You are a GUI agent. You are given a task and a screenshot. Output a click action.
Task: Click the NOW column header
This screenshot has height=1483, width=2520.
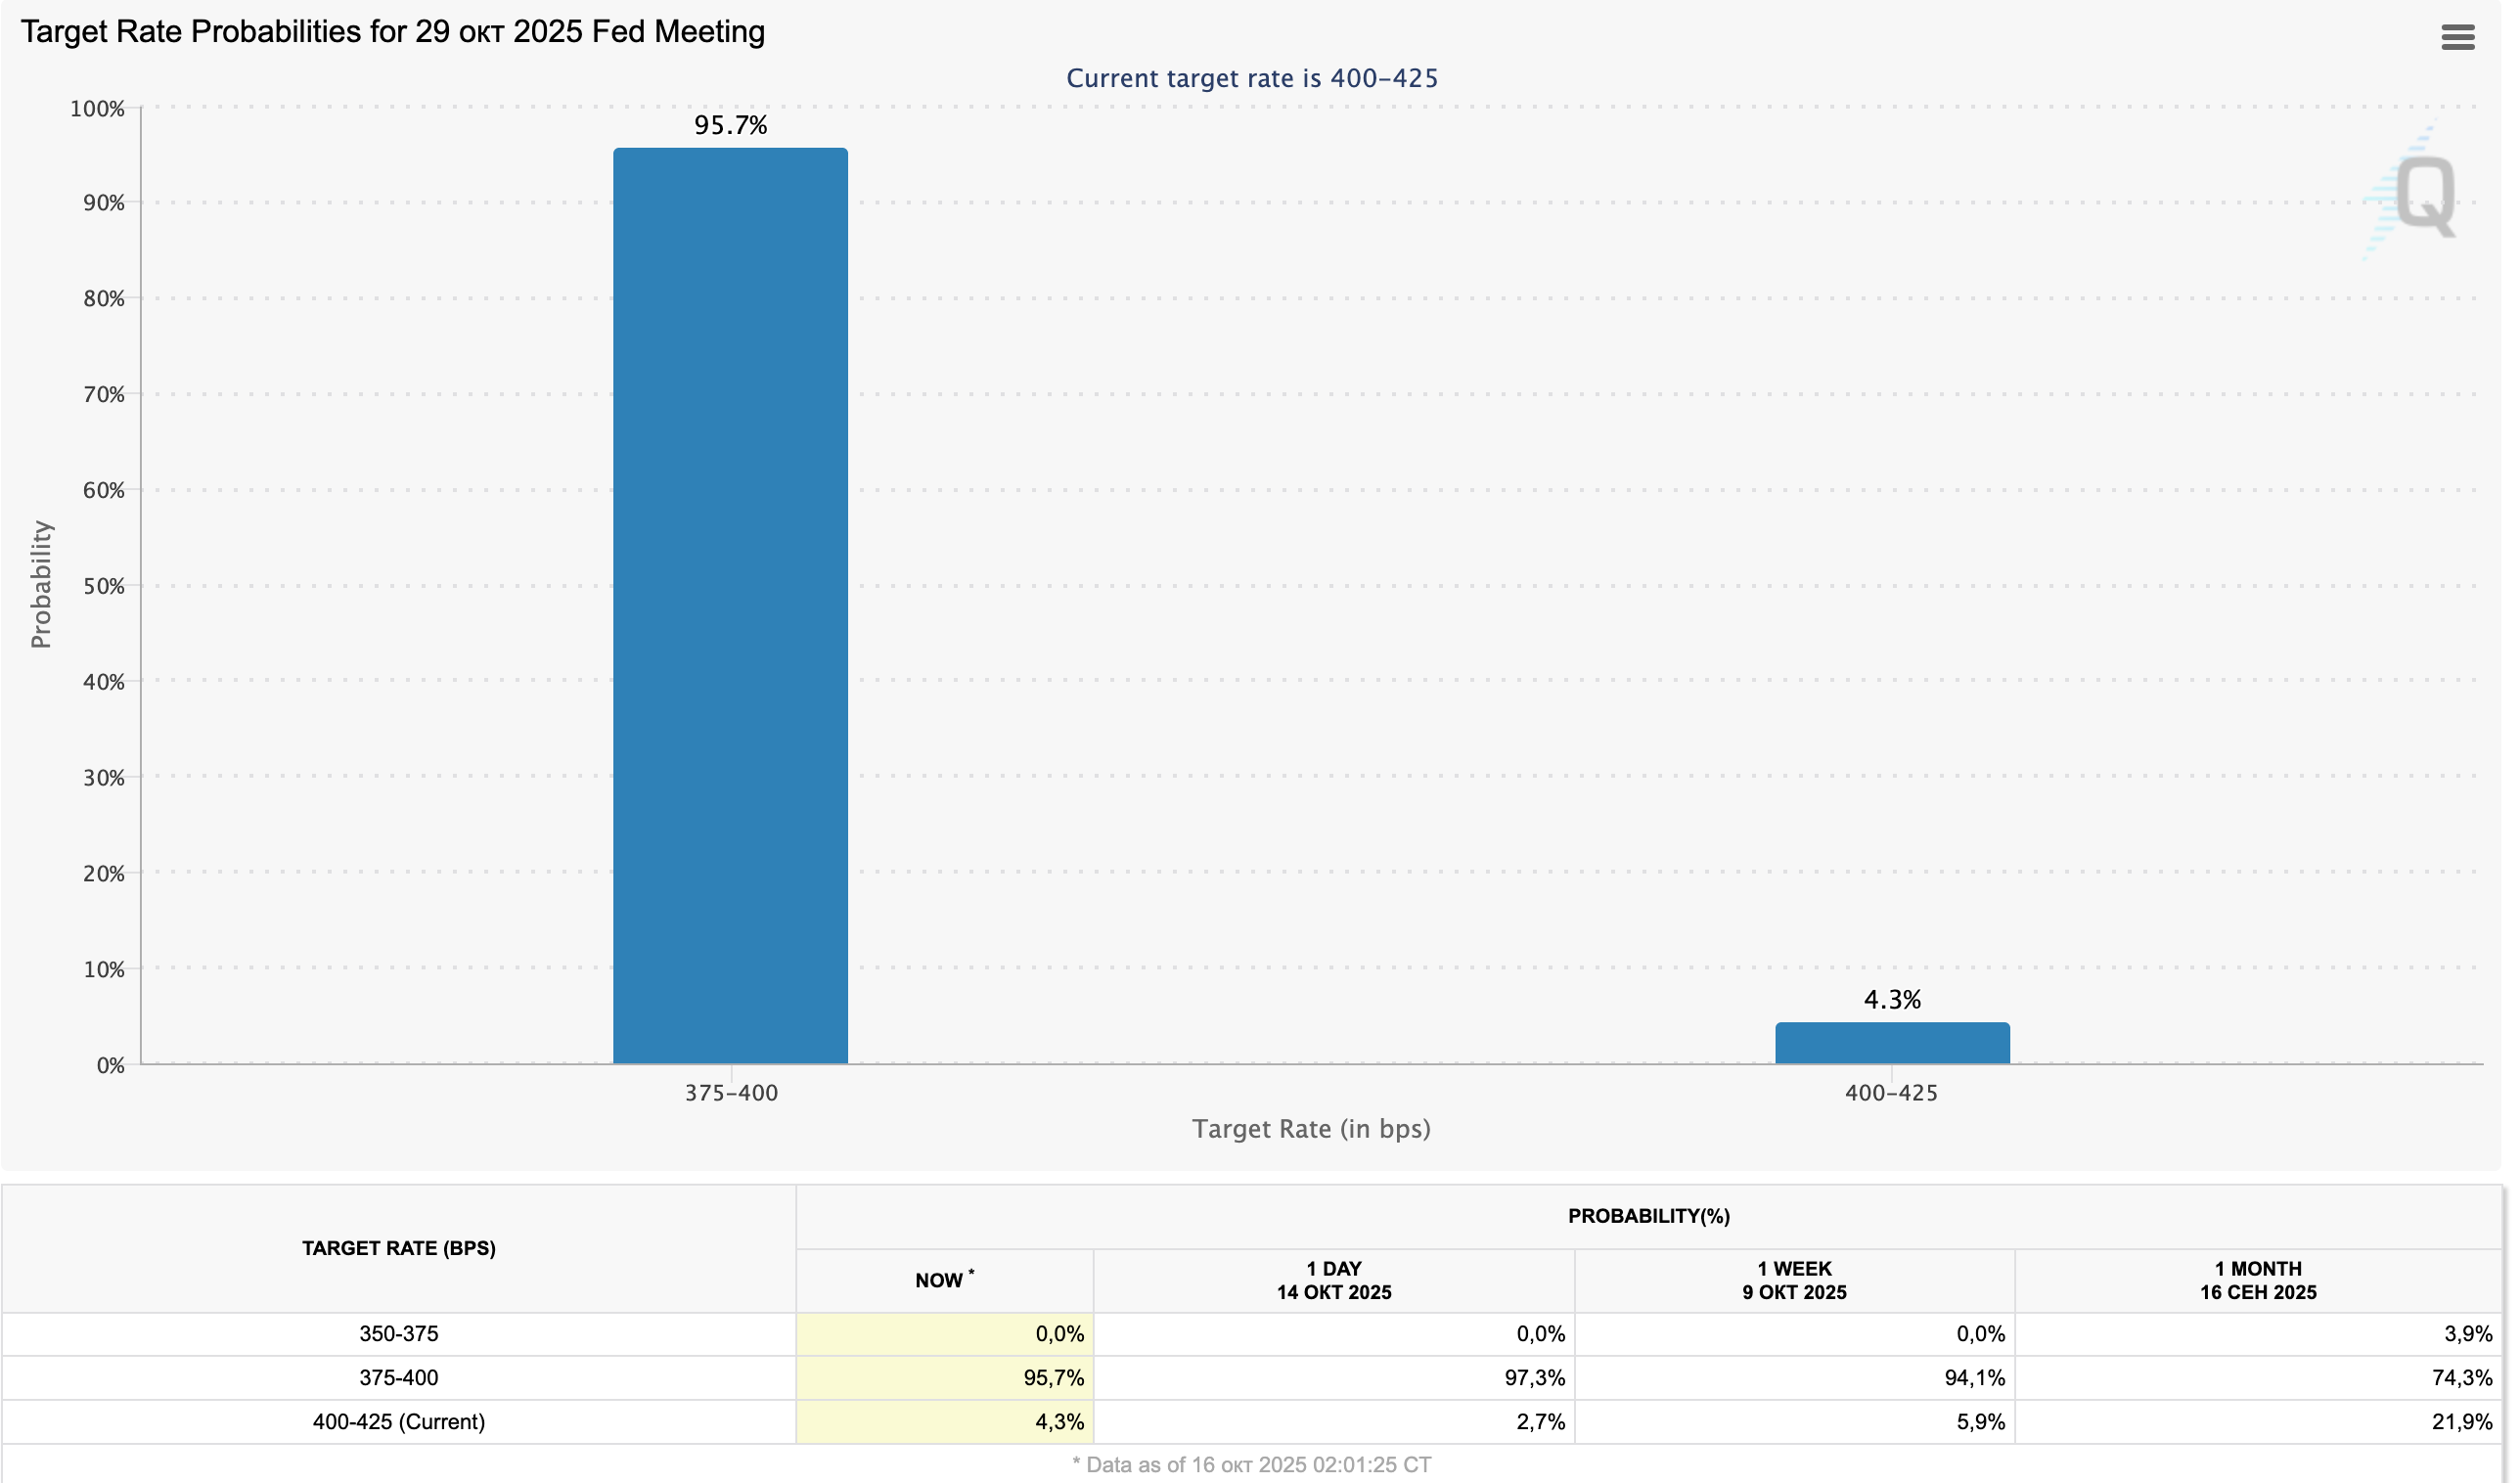coord(943,1280)
